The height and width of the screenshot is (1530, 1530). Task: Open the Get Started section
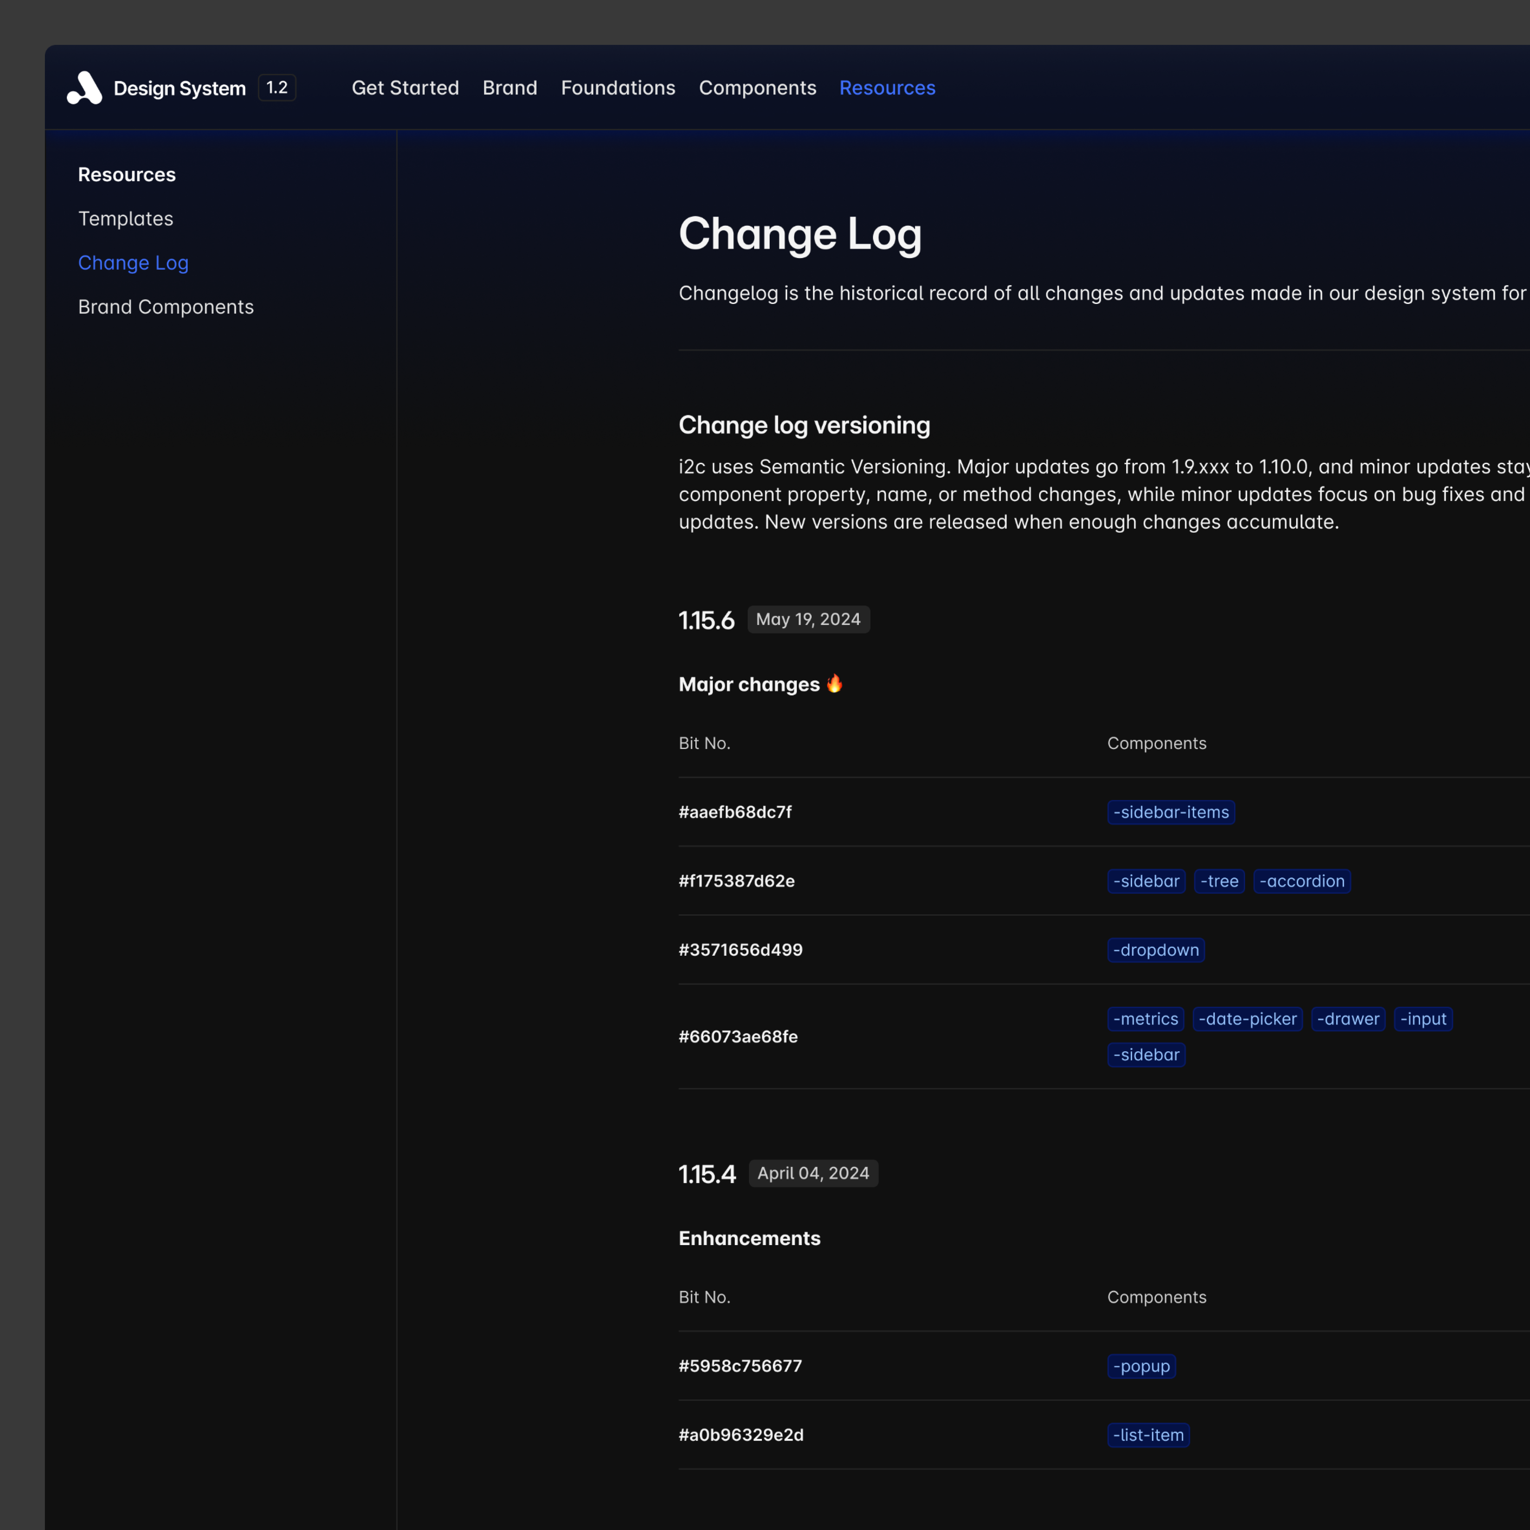(405, 88)
